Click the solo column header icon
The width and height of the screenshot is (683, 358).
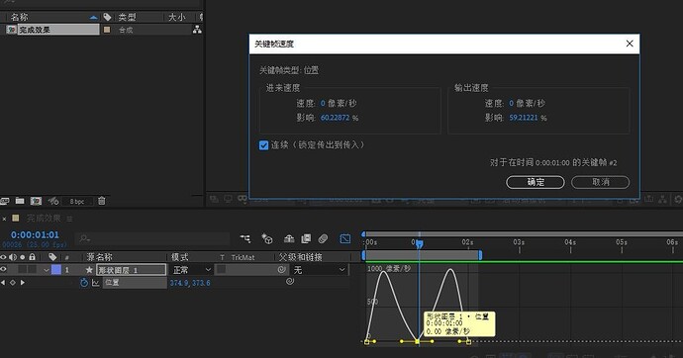(22, 257)
